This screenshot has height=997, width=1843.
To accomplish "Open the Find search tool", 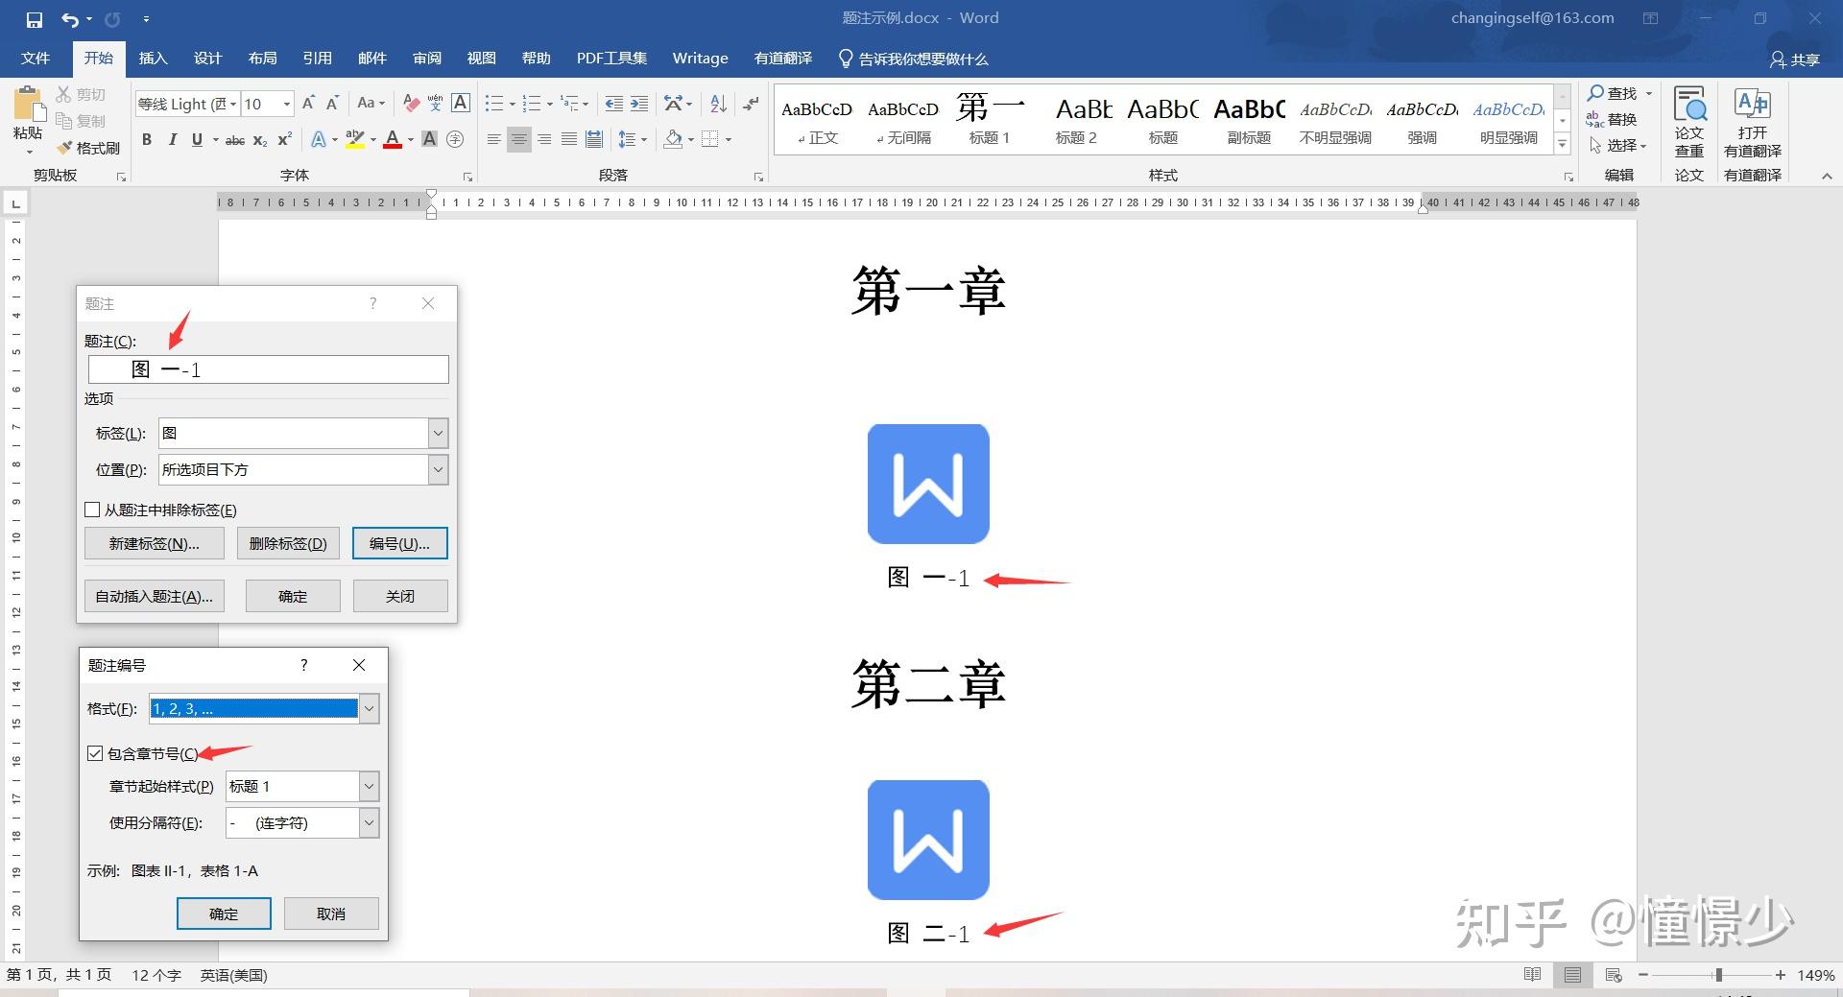I will point(1613,93).
